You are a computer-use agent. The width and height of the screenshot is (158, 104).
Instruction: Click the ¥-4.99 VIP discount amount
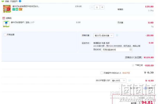[x=149, y=81]
